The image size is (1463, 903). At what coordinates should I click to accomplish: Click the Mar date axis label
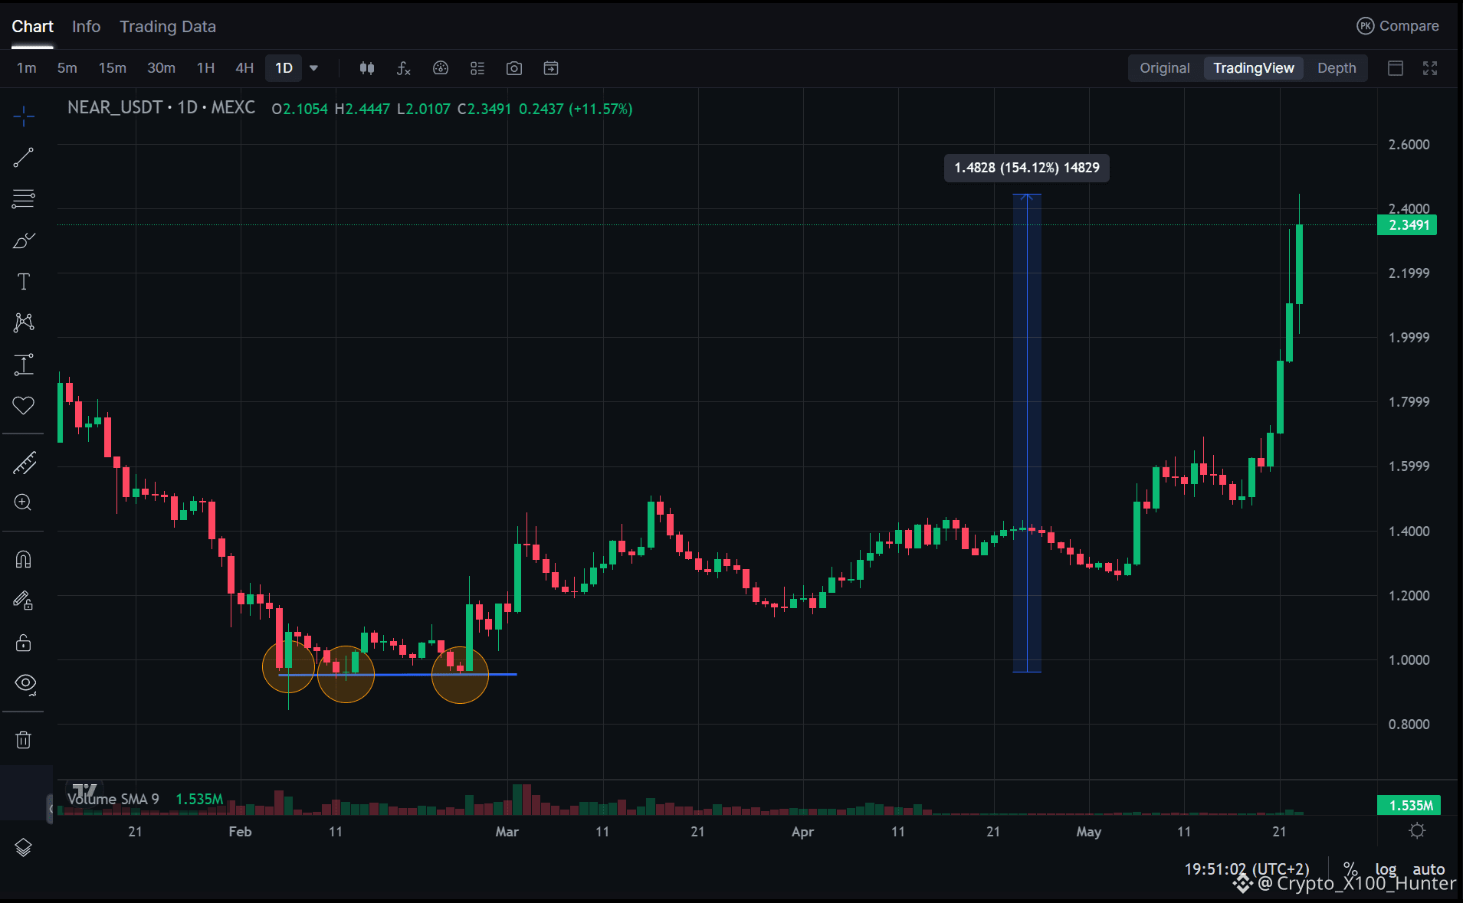[x=507, y=832]
